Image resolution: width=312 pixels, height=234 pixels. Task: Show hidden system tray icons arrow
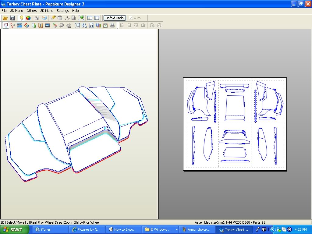pos(272,230)
